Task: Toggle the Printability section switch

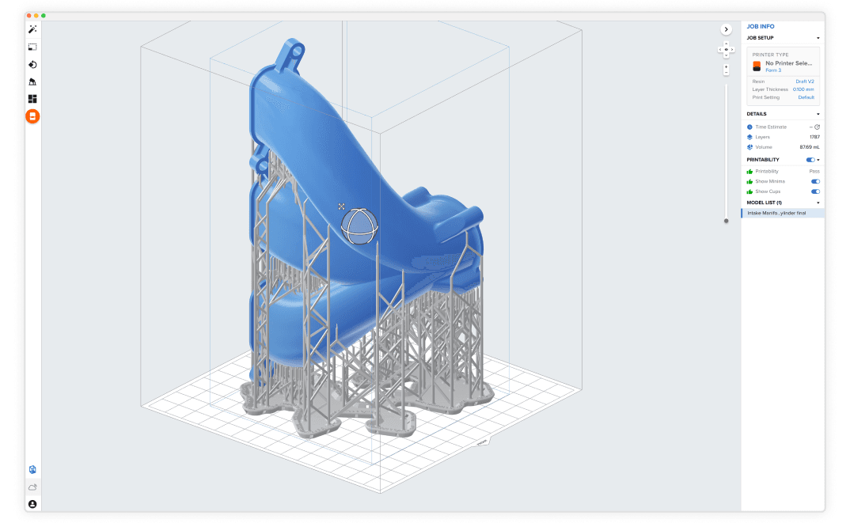Action: tap(810, 160)
